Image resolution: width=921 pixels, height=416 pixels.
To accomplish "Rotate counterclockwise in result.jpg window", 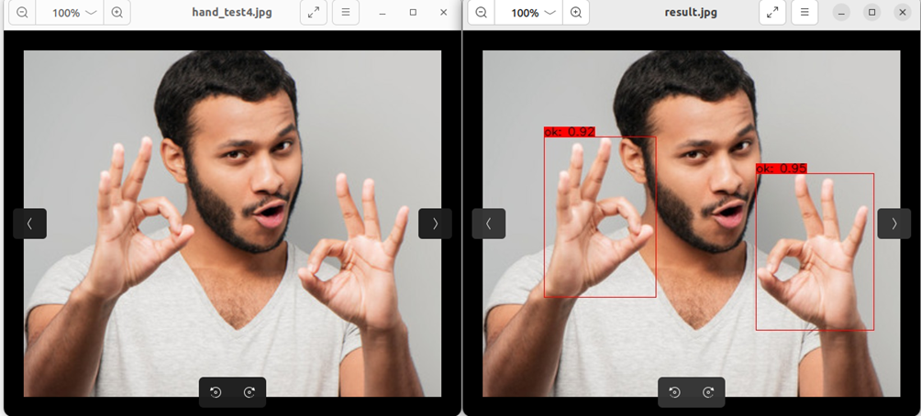I will [x=674, y=392].
